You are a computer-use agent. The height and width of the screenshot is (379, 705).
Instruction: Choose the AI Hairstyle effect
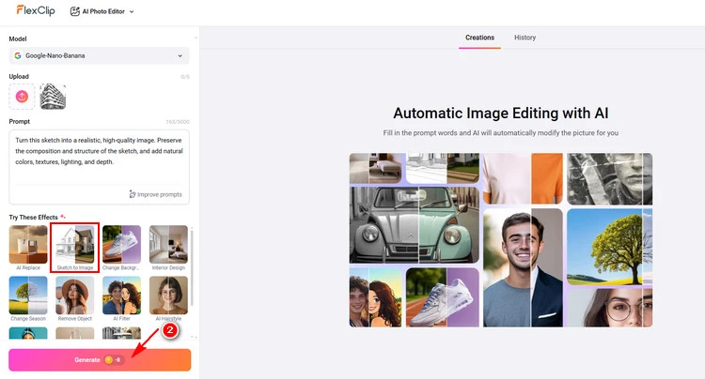[x=168, y=298]
